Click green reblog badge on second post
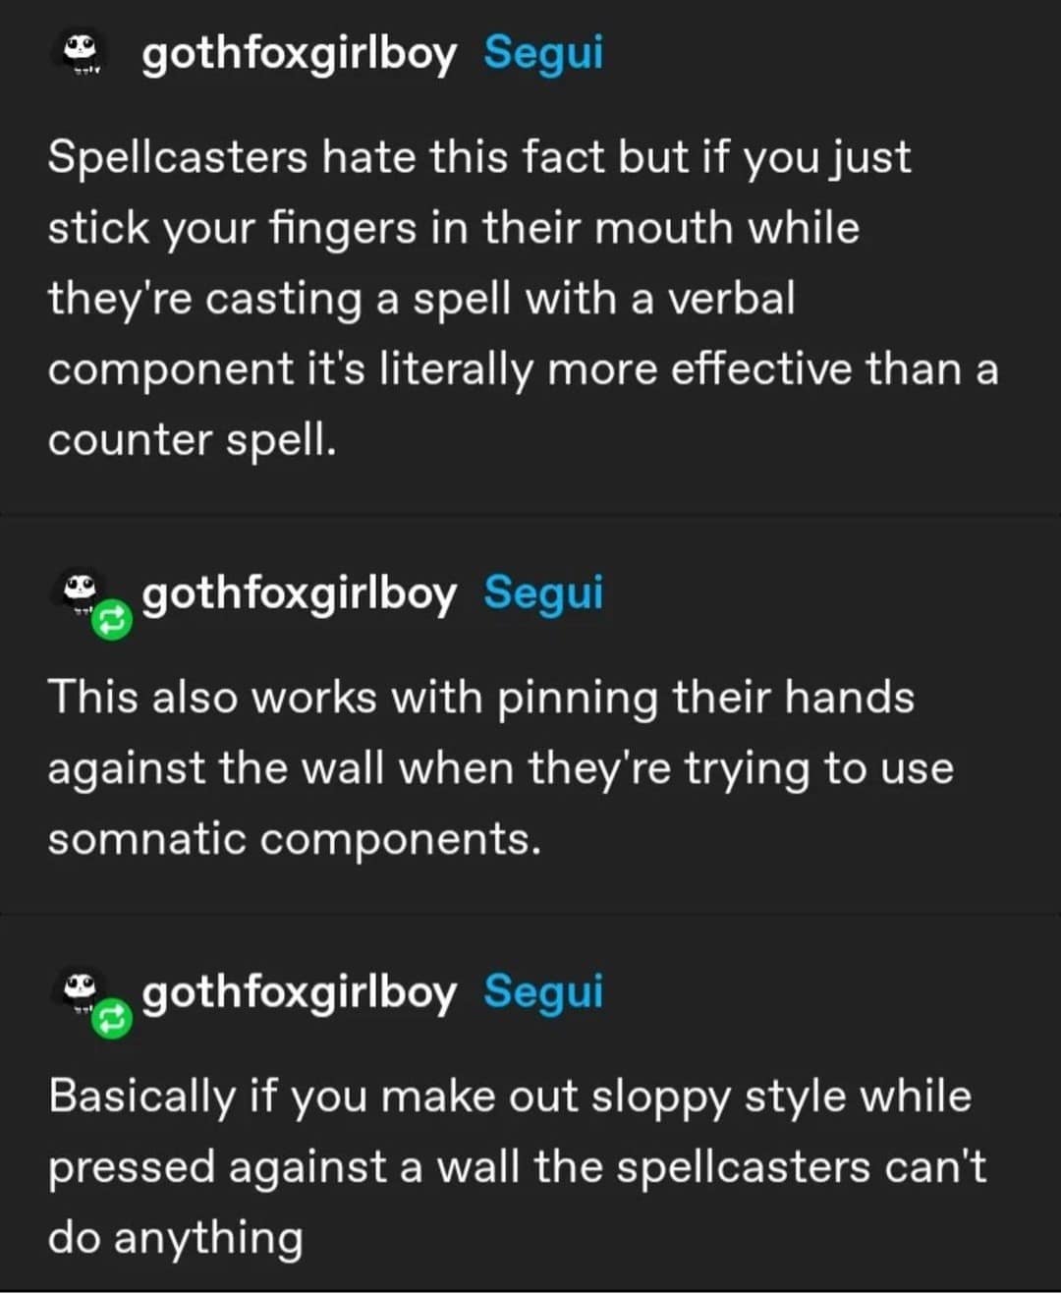1061x1294 pixels. (x=112, y=618)
